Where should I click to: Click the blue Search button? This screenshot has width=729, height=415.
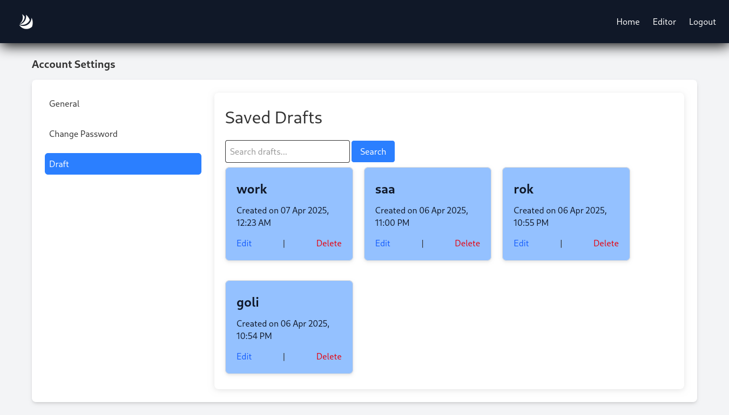click(373, 151)
